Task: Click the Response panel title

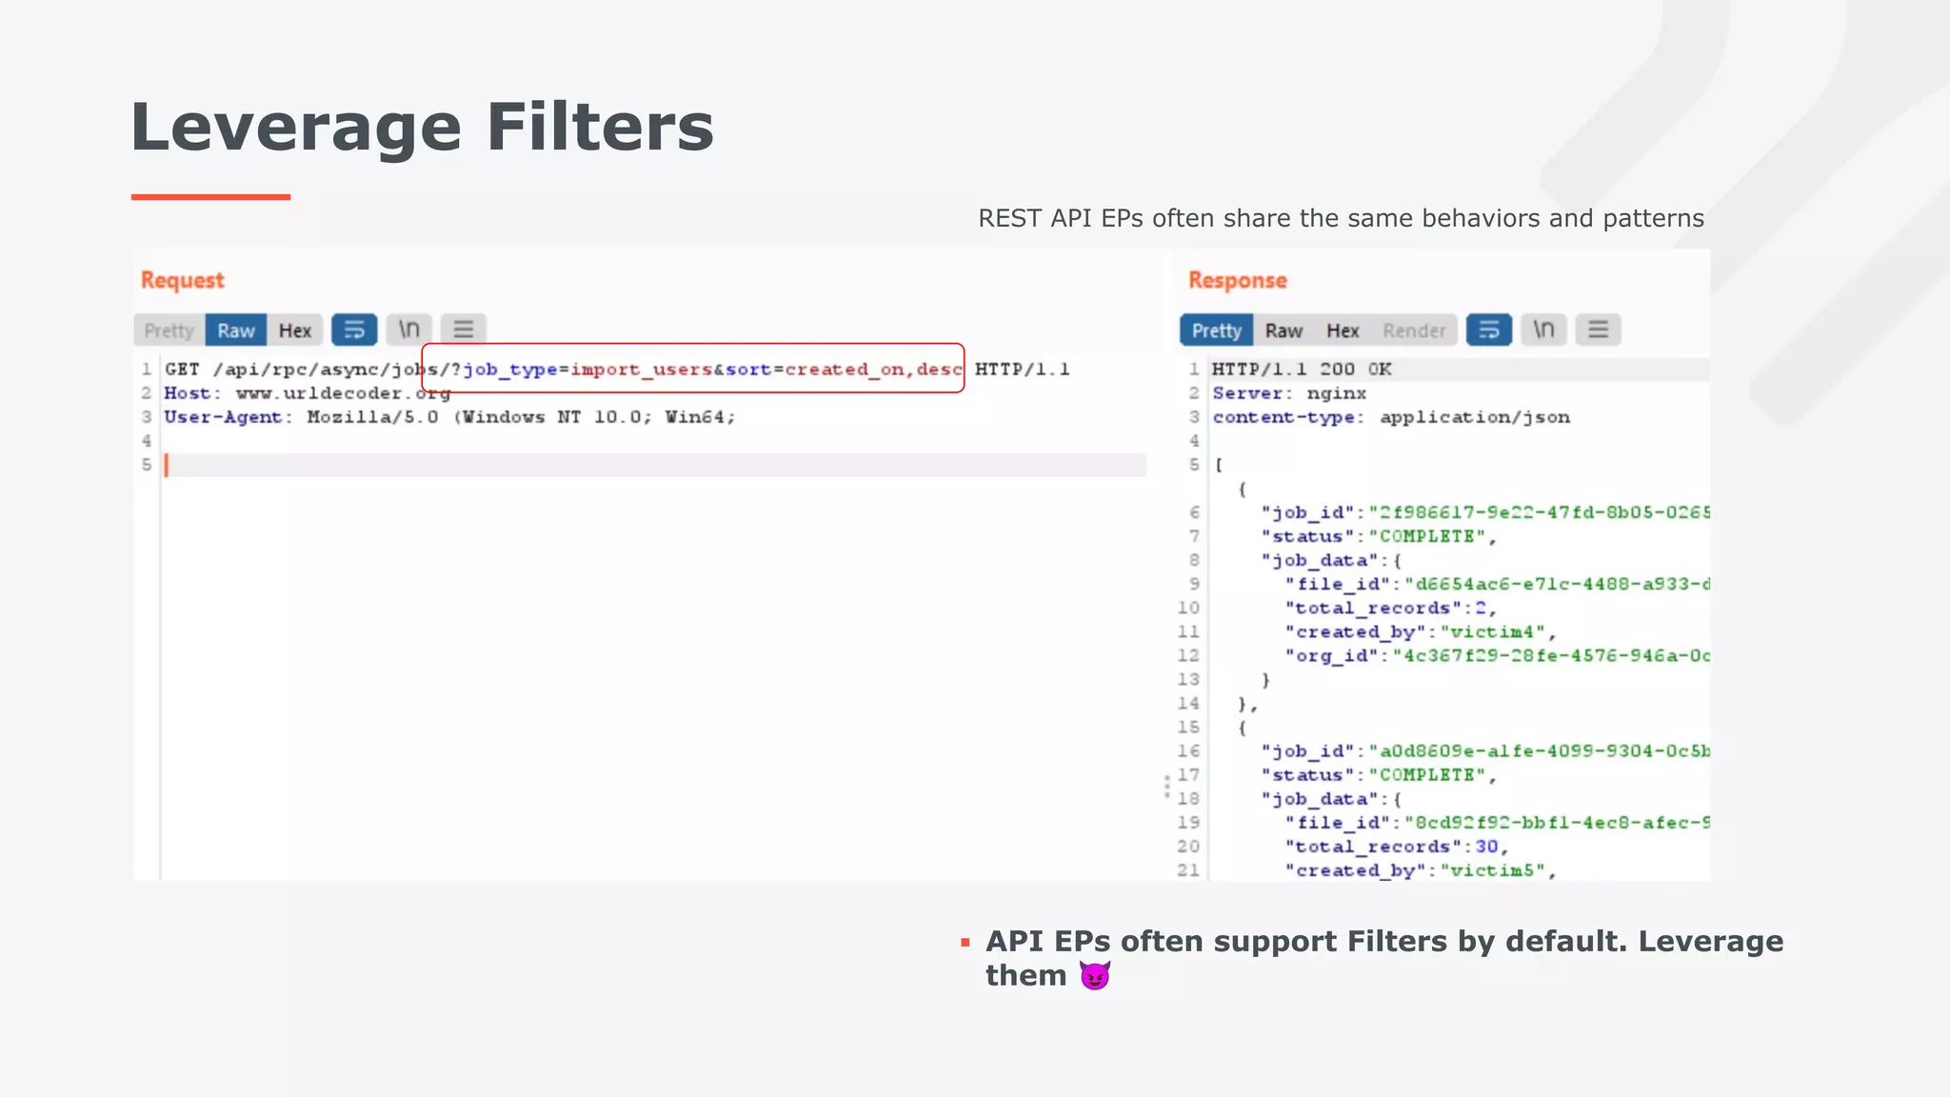Action: (x=1238, y=280)
